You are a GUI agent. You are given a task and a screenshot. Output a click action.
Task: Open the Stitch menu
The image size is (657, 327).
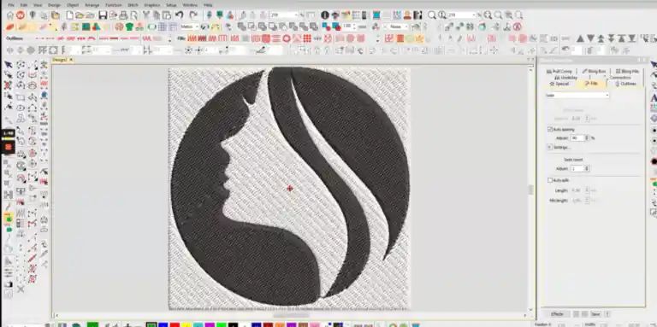(133, 5)
